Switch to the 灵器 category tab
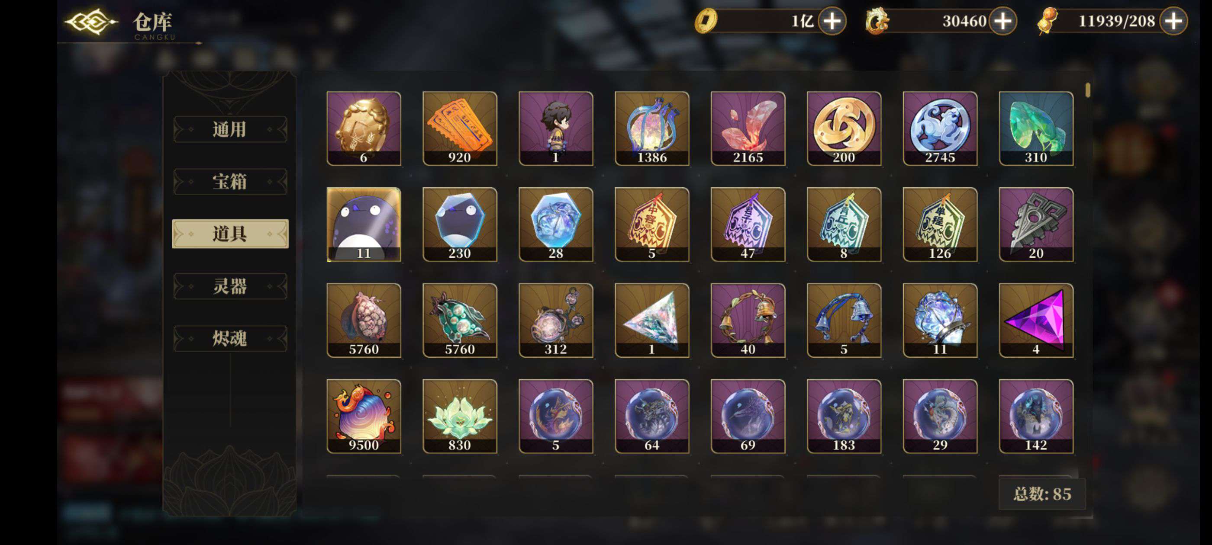This screenshot has width=1212, height=545. (x=230, y=286)
